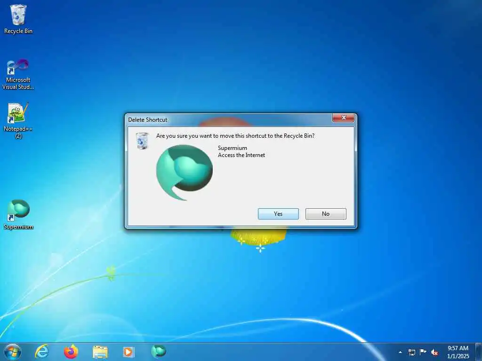Open Windows Media Player from the taskbar
482x361 pixels.
coord(129,352)
